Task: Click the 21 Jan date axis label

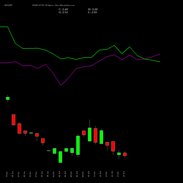Action: pos(19,174)
